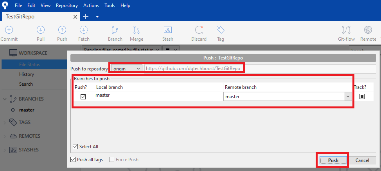Screen dimensions: 381x171
Task: Open the Branch tool in toolbar
Action: tap(115, 30)
